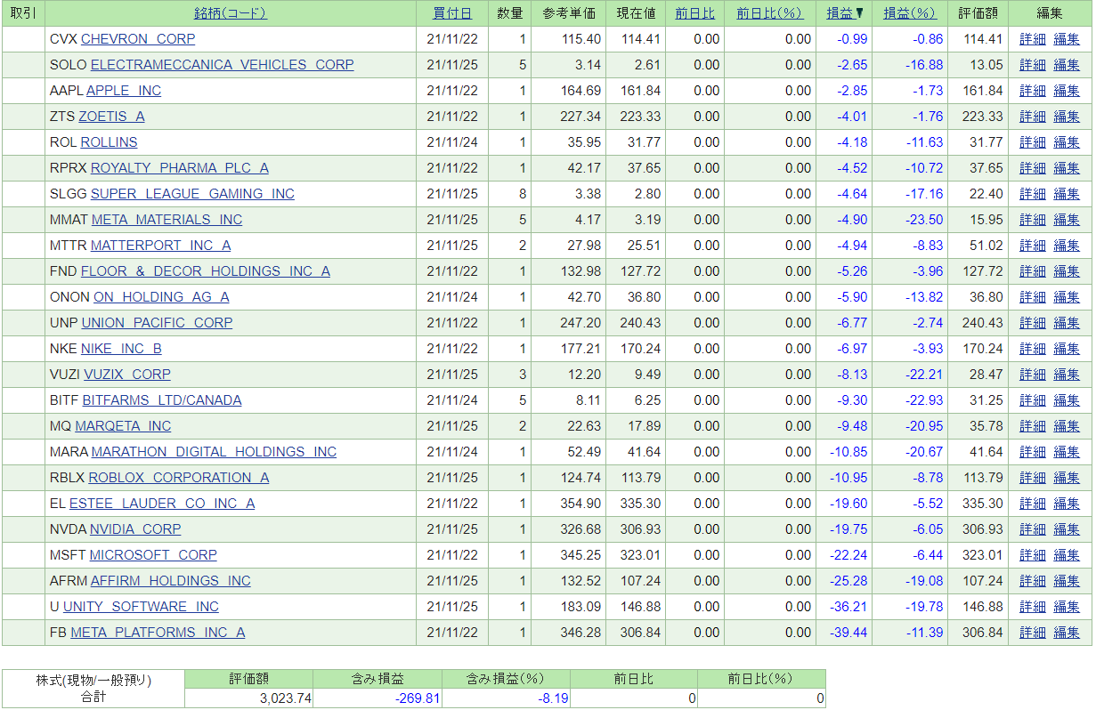This screenshot has width=1096, height=710.
Task: Sort by 前日比(%) column header
Action: (x=769, y=13)
